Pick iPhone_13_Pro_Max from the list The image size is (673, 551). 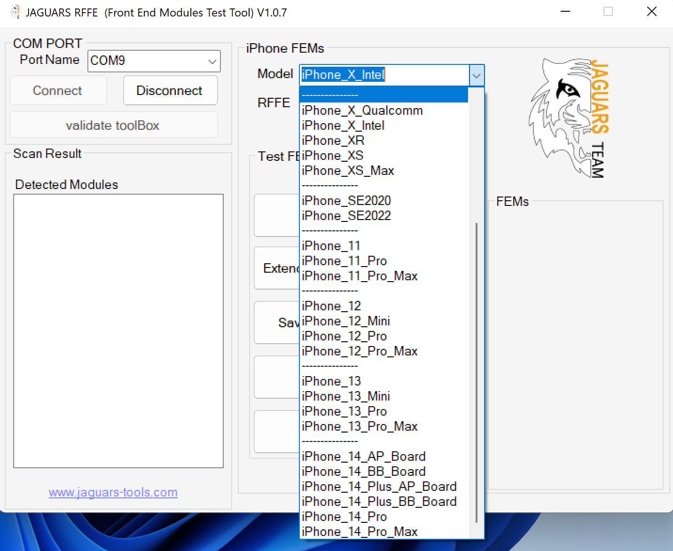(x=384, y=426)
